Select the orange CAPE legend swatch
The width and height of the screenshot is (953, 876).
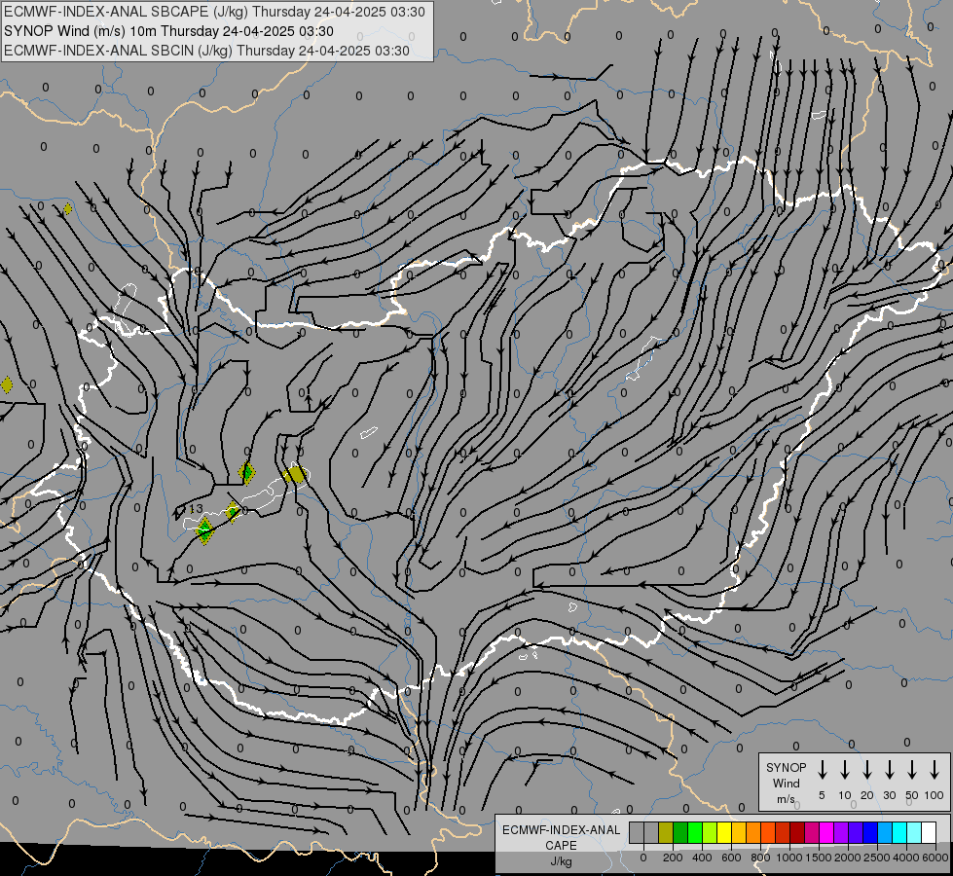(x=753, y=832)
